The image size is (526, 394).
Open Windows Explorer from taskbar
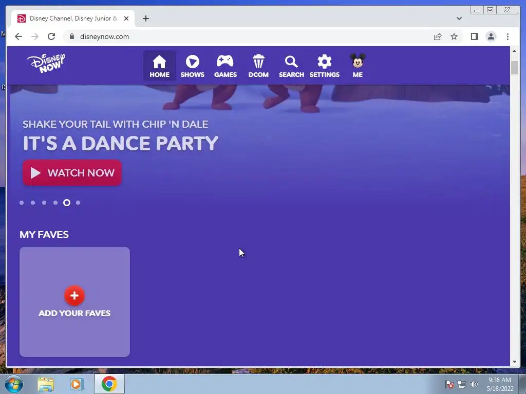click(46, 384)
